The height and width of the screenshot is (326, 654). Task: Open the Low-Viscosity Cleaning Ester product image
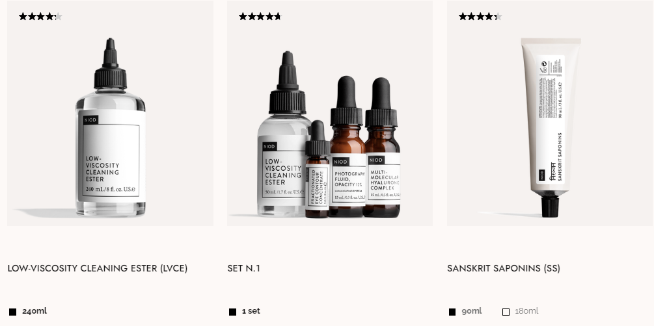pyautogui.click(x=110, y=113)
